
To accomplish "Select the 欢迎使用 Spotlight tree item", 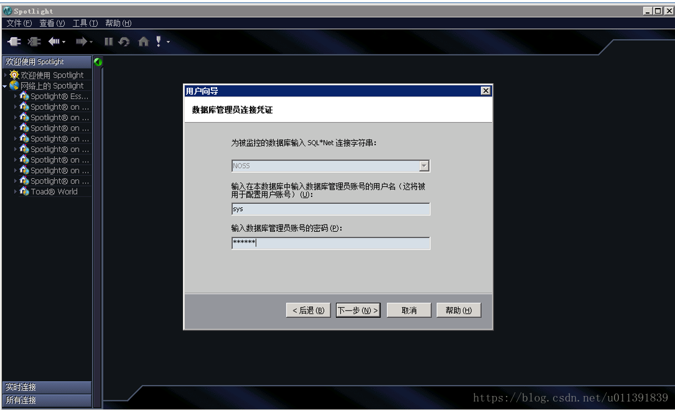I will pos(52,75).
